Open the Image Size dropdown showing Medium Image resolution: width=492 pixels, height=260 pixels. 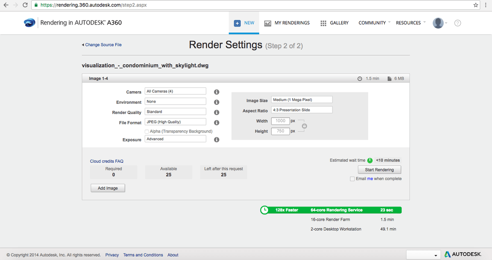click(302, 100)
